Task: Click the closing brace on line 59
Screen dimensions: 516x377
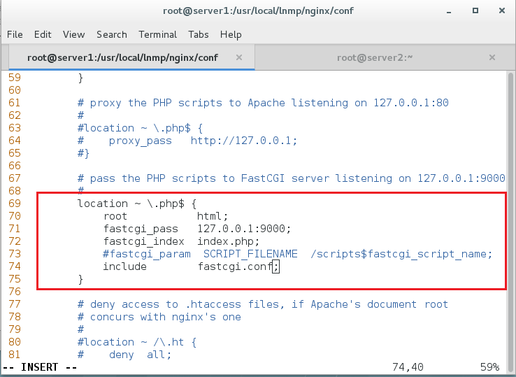Action: click(x=80, y=78)
